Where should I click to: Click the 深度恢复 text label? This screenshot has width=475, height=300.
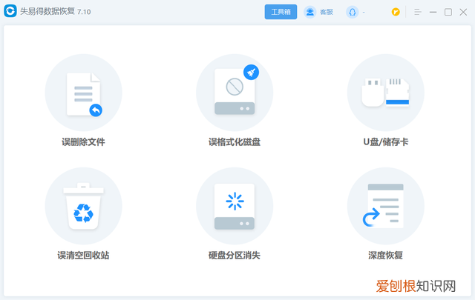point(386,256)
